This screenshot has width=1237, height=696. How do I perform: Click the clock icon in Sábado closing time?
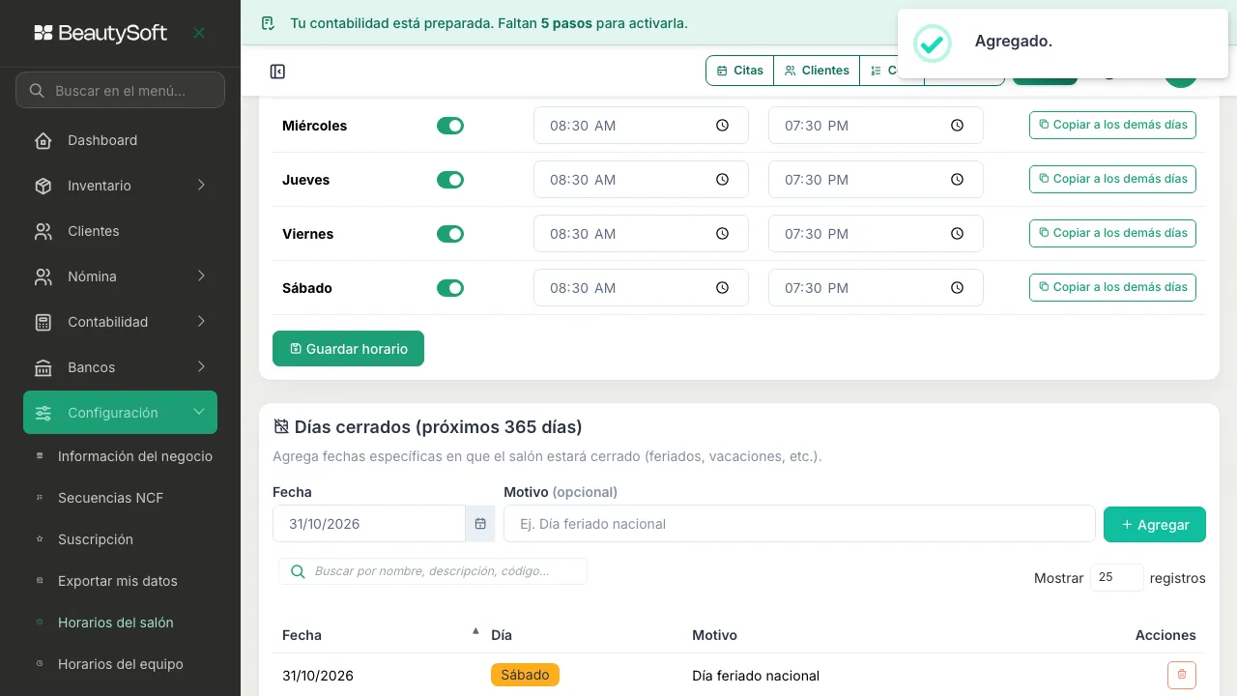(957, 288)
